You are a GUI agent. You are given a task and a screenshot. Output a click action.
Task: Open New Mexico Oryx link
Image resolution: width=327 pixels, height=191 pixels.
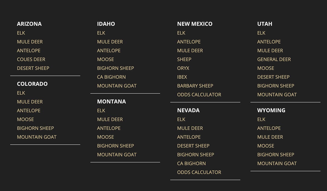point(183,68)
